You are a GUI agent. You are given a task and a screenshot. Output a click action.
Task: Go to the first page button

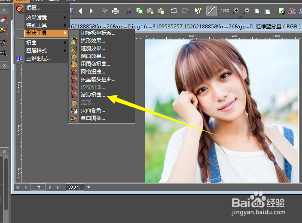pyautogui.click(x=18, y=187)
